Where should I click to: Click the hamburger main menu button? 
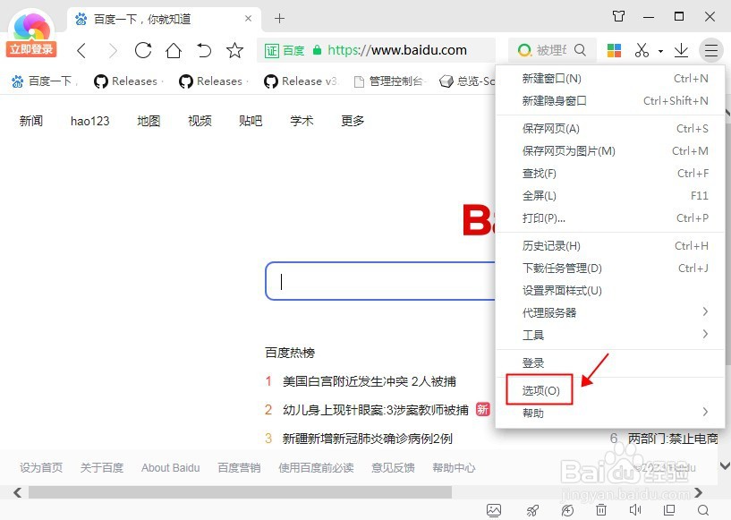pyautogui.click(x=711, y=50)
